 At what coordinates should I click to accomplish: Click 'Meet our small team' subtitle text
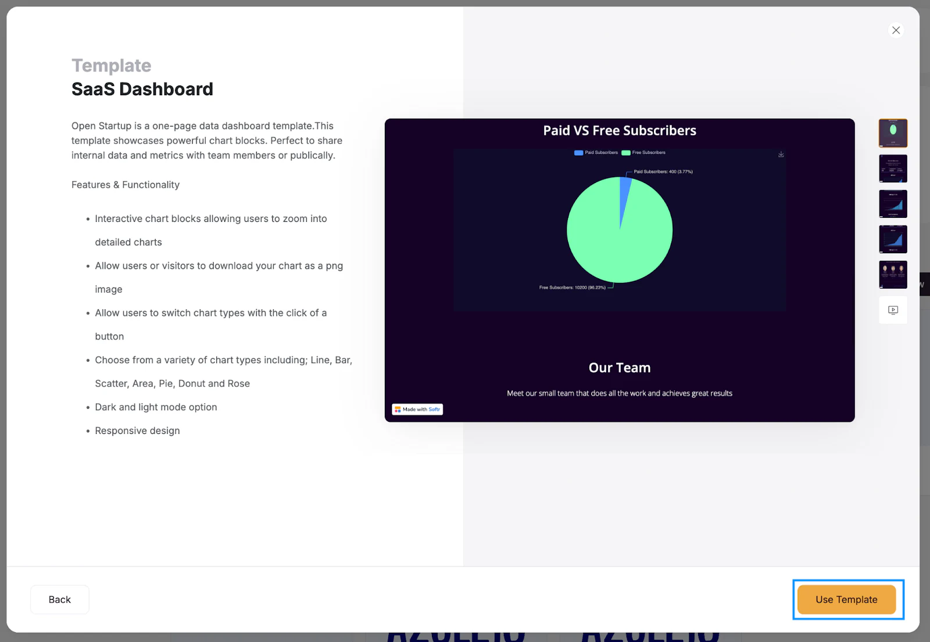pyautogui.click(x=620, y=393)
